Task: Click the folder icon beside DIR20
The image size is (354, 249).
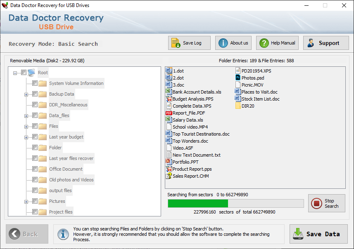Action: click(238, 106)
